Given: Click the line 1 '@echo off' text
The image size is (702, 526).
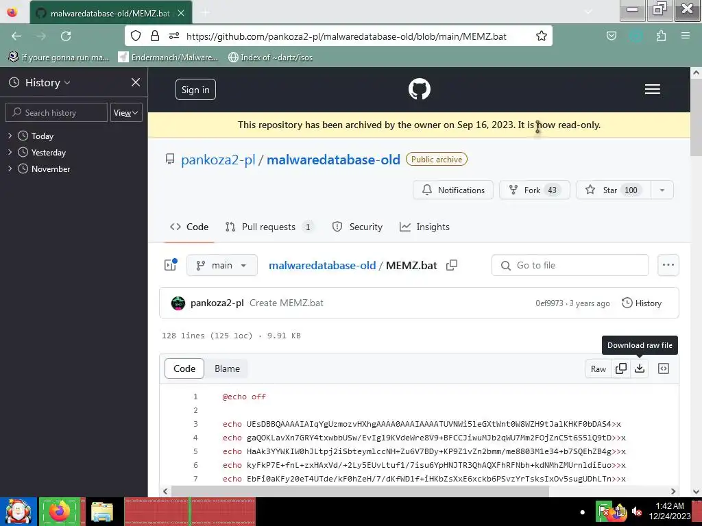Looking at the screenshot, I should click(244, 397).
